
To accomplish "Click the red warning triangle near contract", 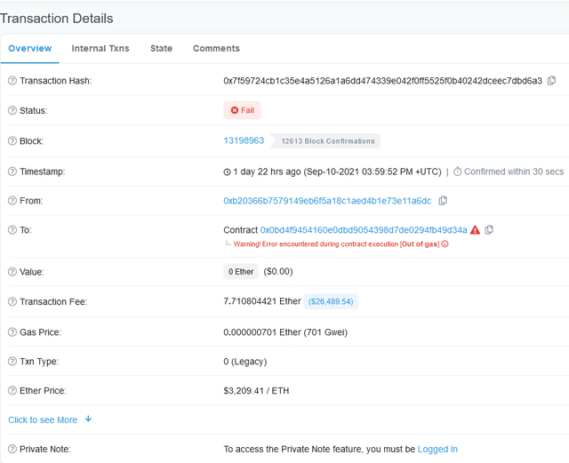I will click(x=475, y=229).
